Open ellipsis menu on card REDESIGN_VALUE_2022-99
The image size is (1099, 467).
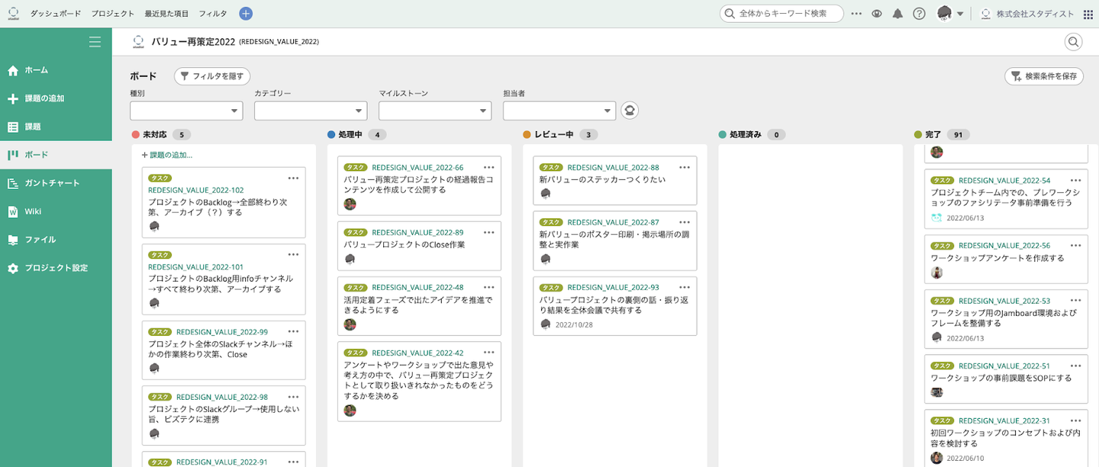(293, 332)
